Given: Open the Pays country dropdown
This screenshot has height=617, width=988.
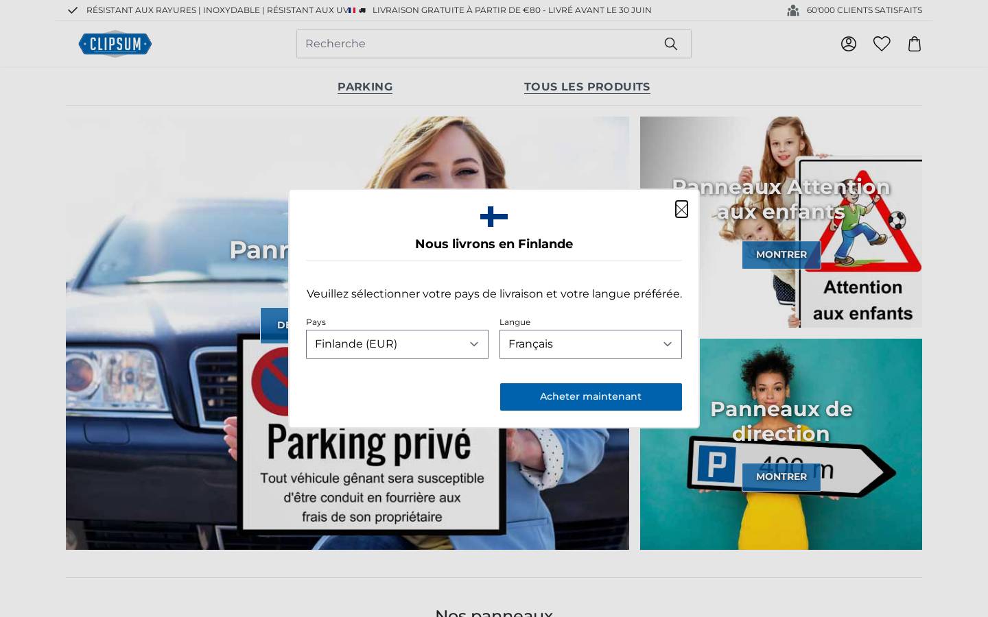Looking at the screenshot, I should click(397, 344).
